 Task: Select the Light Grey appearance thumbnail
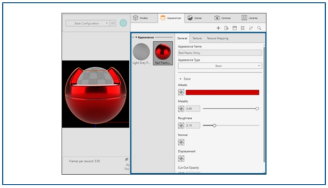141,53
